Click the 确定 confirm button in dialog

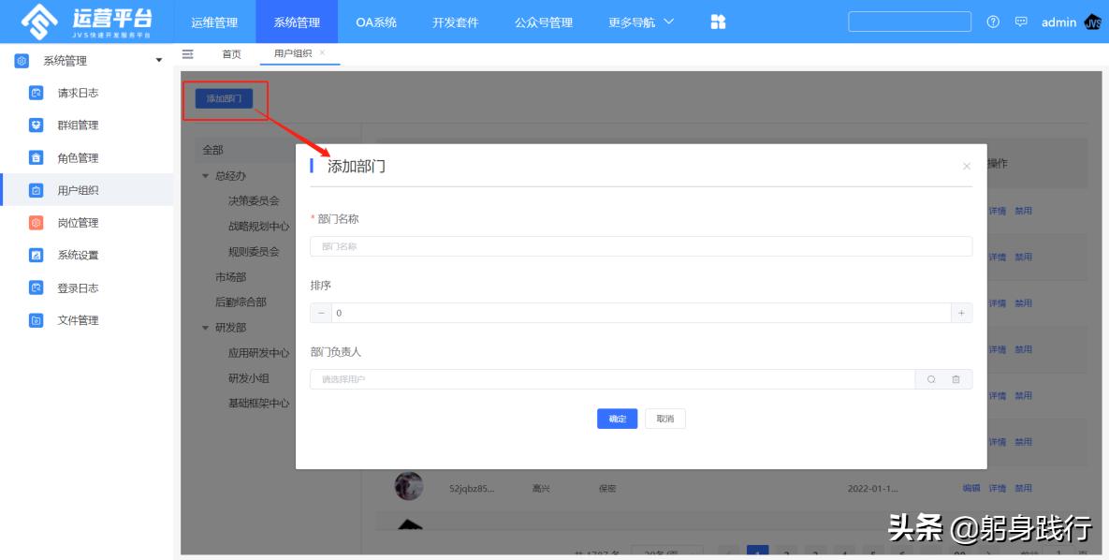click(617, 419)
